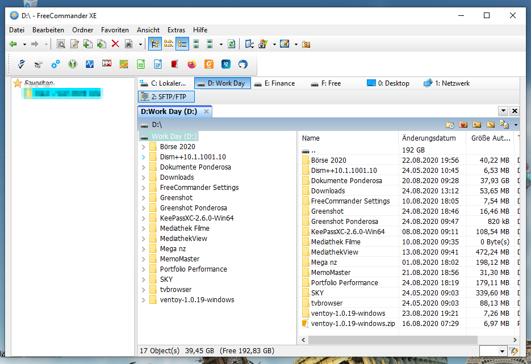Open the Favoriten menu
Viewport: 531px width, 364px height.
point(115,29)
